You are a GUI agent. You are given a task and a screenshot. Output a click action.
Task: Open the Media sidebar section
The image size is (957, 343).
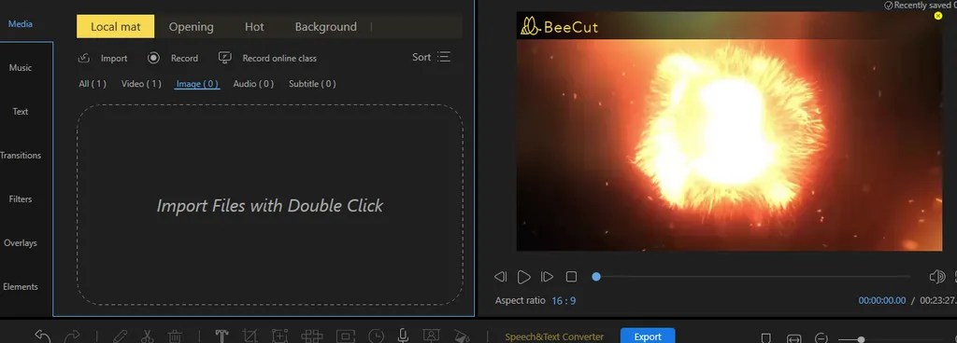point(21,23)
